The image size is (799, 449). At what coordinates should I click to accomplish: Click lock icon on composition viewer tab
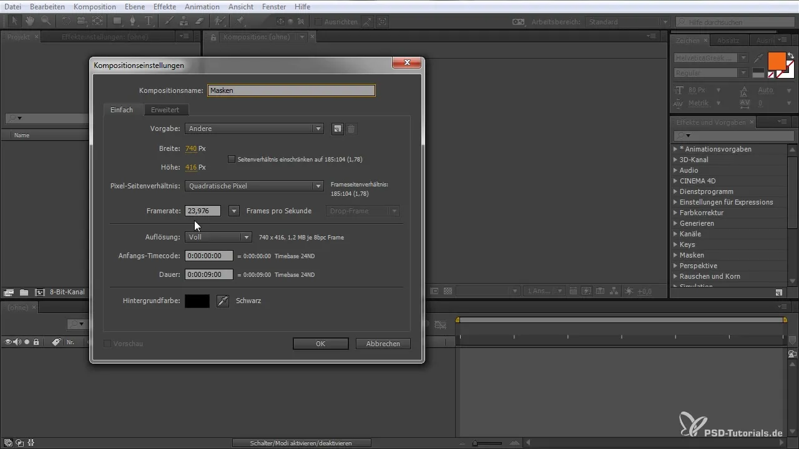[213, 37]
